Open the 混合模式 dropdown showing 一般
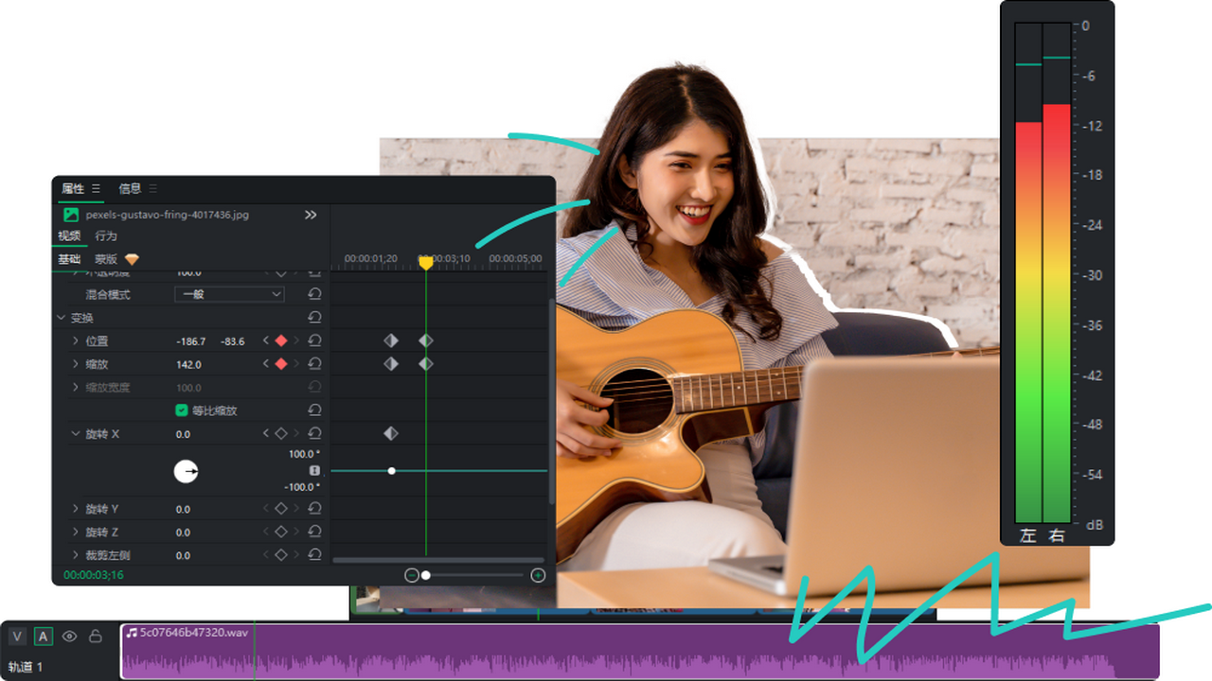Viewport: 1212px width, 681px height. tap(230, 294)
